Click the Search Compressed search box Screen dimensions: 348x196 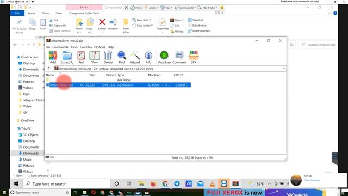pos(318,45)
